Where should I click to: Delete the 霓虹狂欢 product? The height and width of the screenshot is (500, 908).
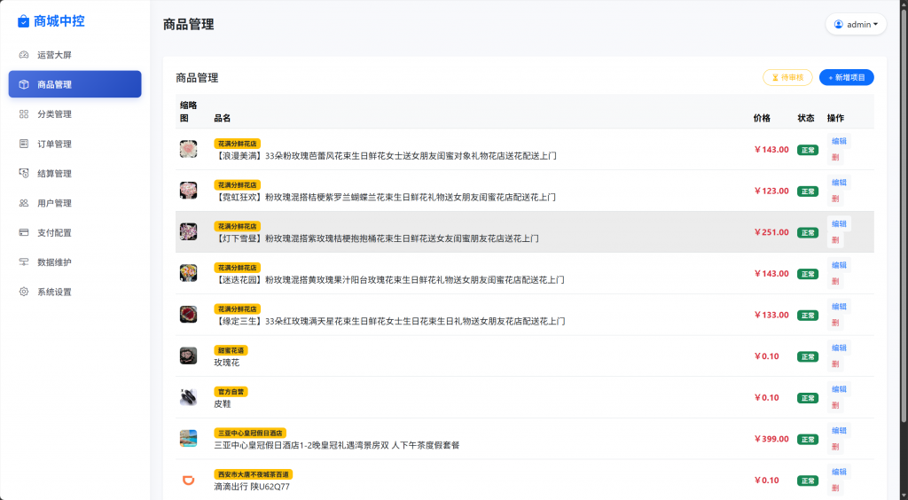(835, 199)
